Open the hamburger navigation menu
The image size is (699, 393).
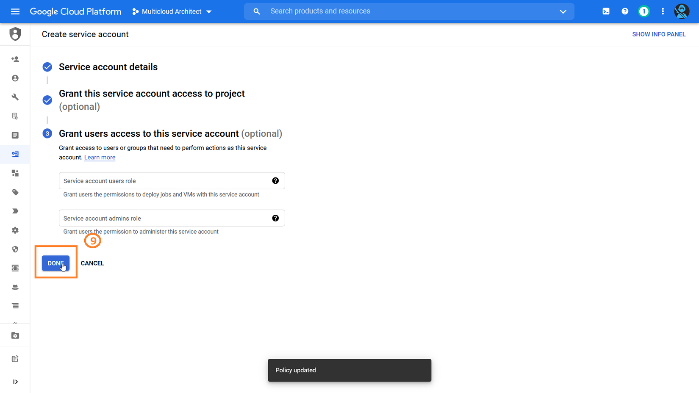click(15, 11)
